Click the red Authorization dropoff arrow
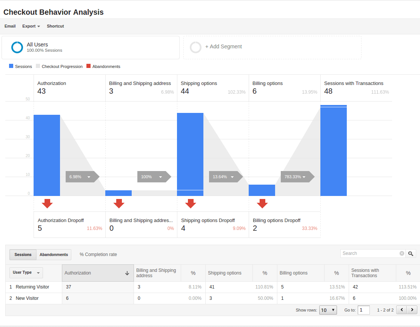The width and height of the screenshot is (420, 327). [47, 204]
